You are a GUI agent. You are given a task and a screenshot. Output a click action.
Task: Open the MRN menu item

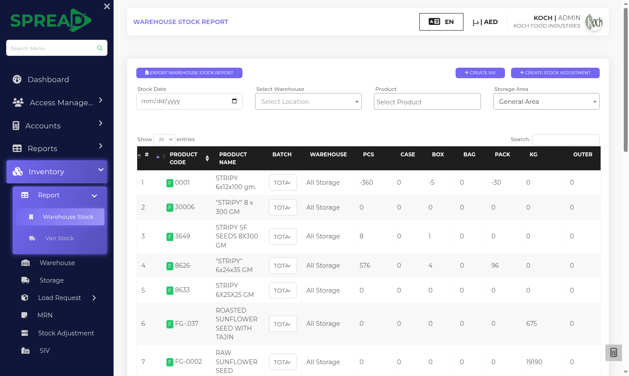point(45,315)
